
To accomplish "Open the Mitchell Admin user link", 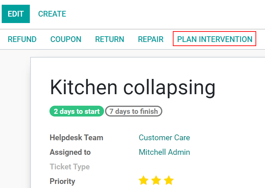I will (x=164, y=152).
